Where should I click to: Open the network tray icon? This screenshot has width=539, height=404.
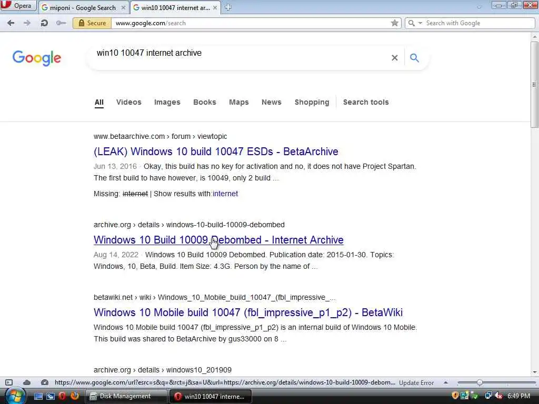(x=488, y=396)
